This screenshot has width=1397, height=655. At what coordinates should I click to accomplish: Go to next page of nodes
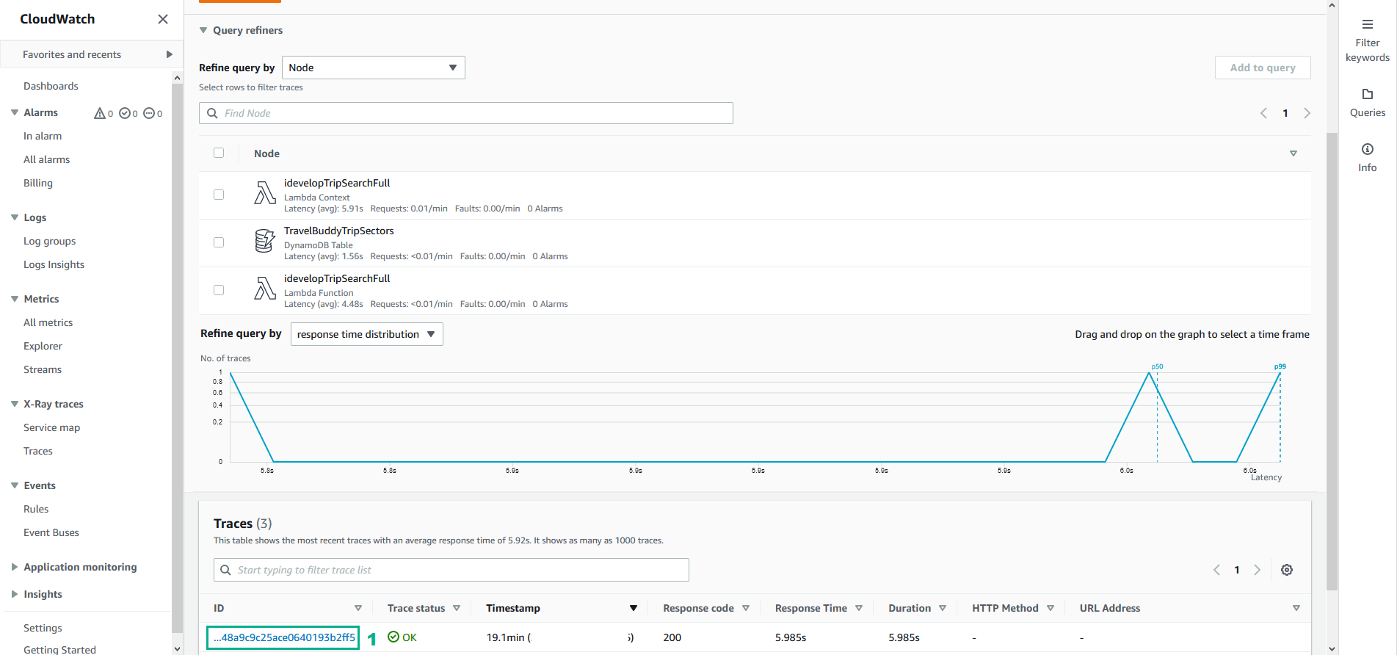1307,113
